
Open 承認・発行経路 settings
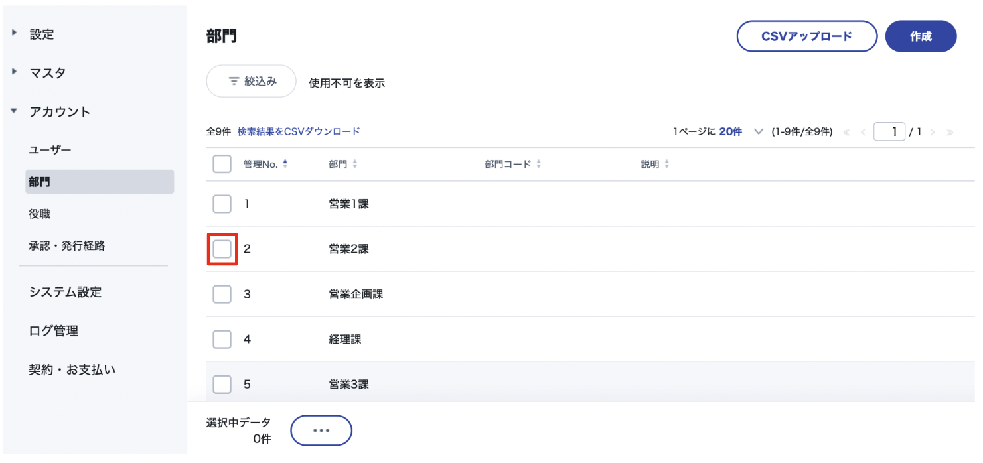point(67,246)
